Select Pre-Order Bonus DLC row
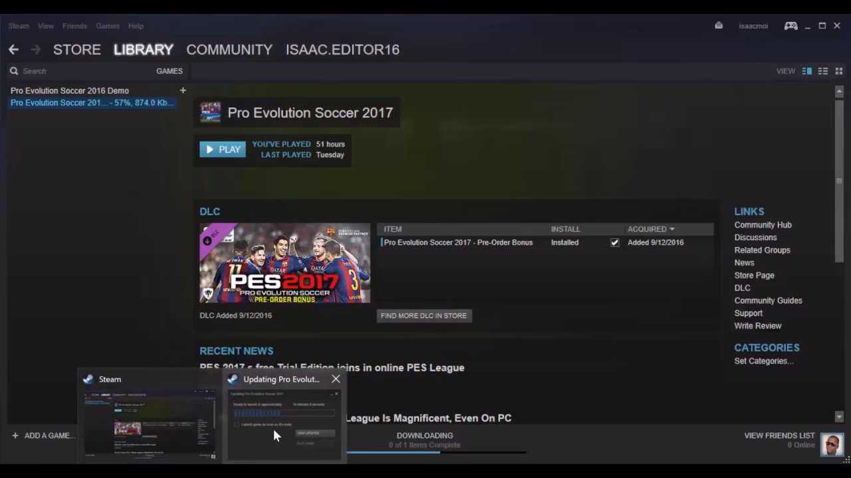The height and width of the screenshot is (478, 851). point(545,242)
